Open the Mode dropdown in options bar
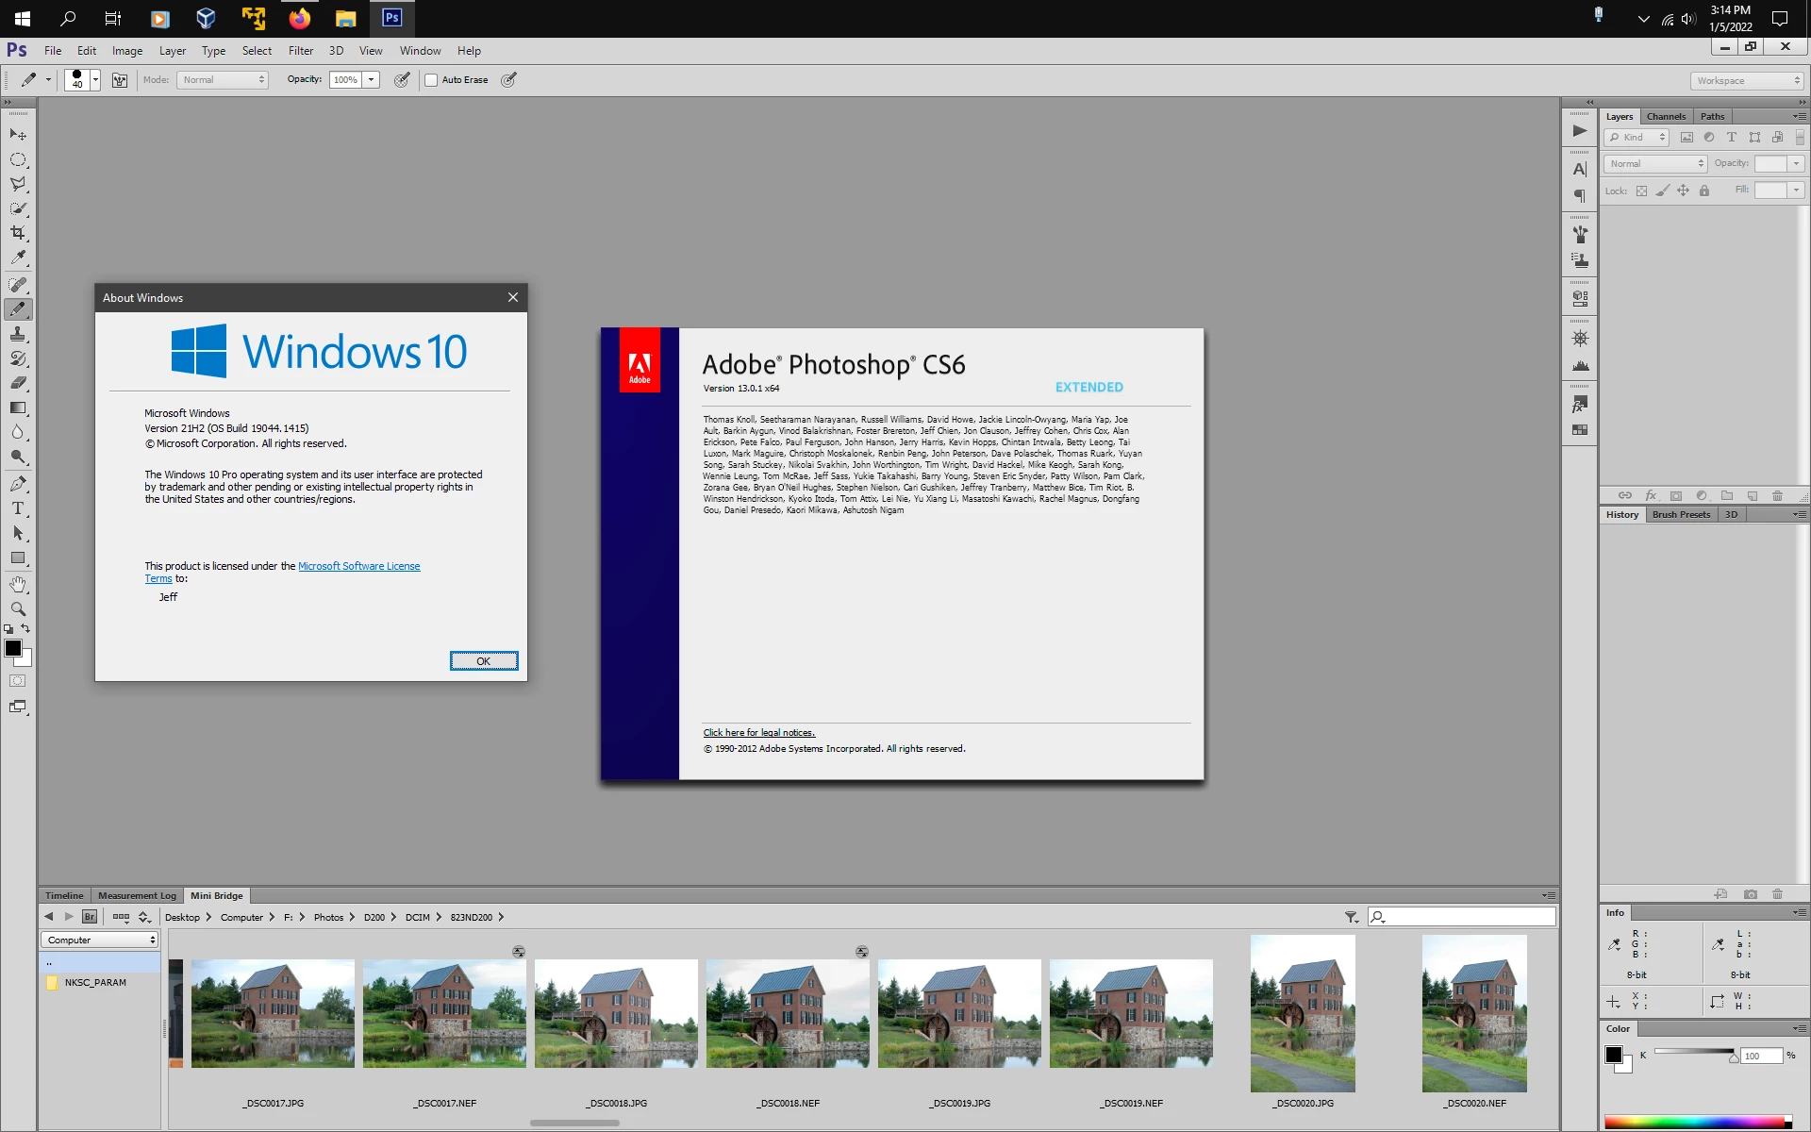 pyautogui.click(x=223, y=80)
